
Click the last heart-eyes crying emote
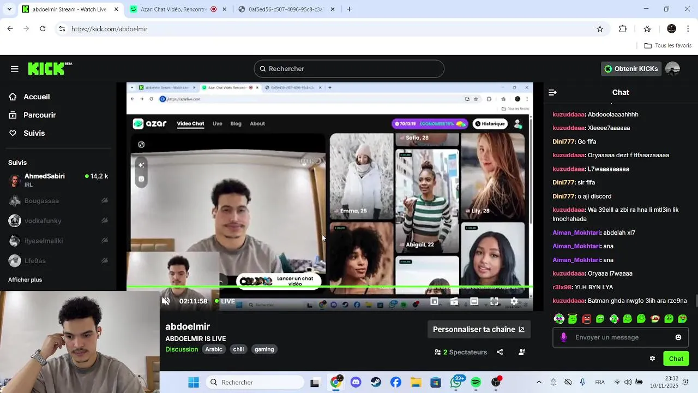click(x=682, y=319)
